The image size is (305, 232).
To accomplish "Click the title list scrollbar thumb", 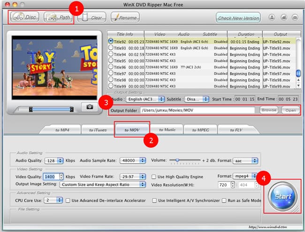I will [x=298, y=73].
